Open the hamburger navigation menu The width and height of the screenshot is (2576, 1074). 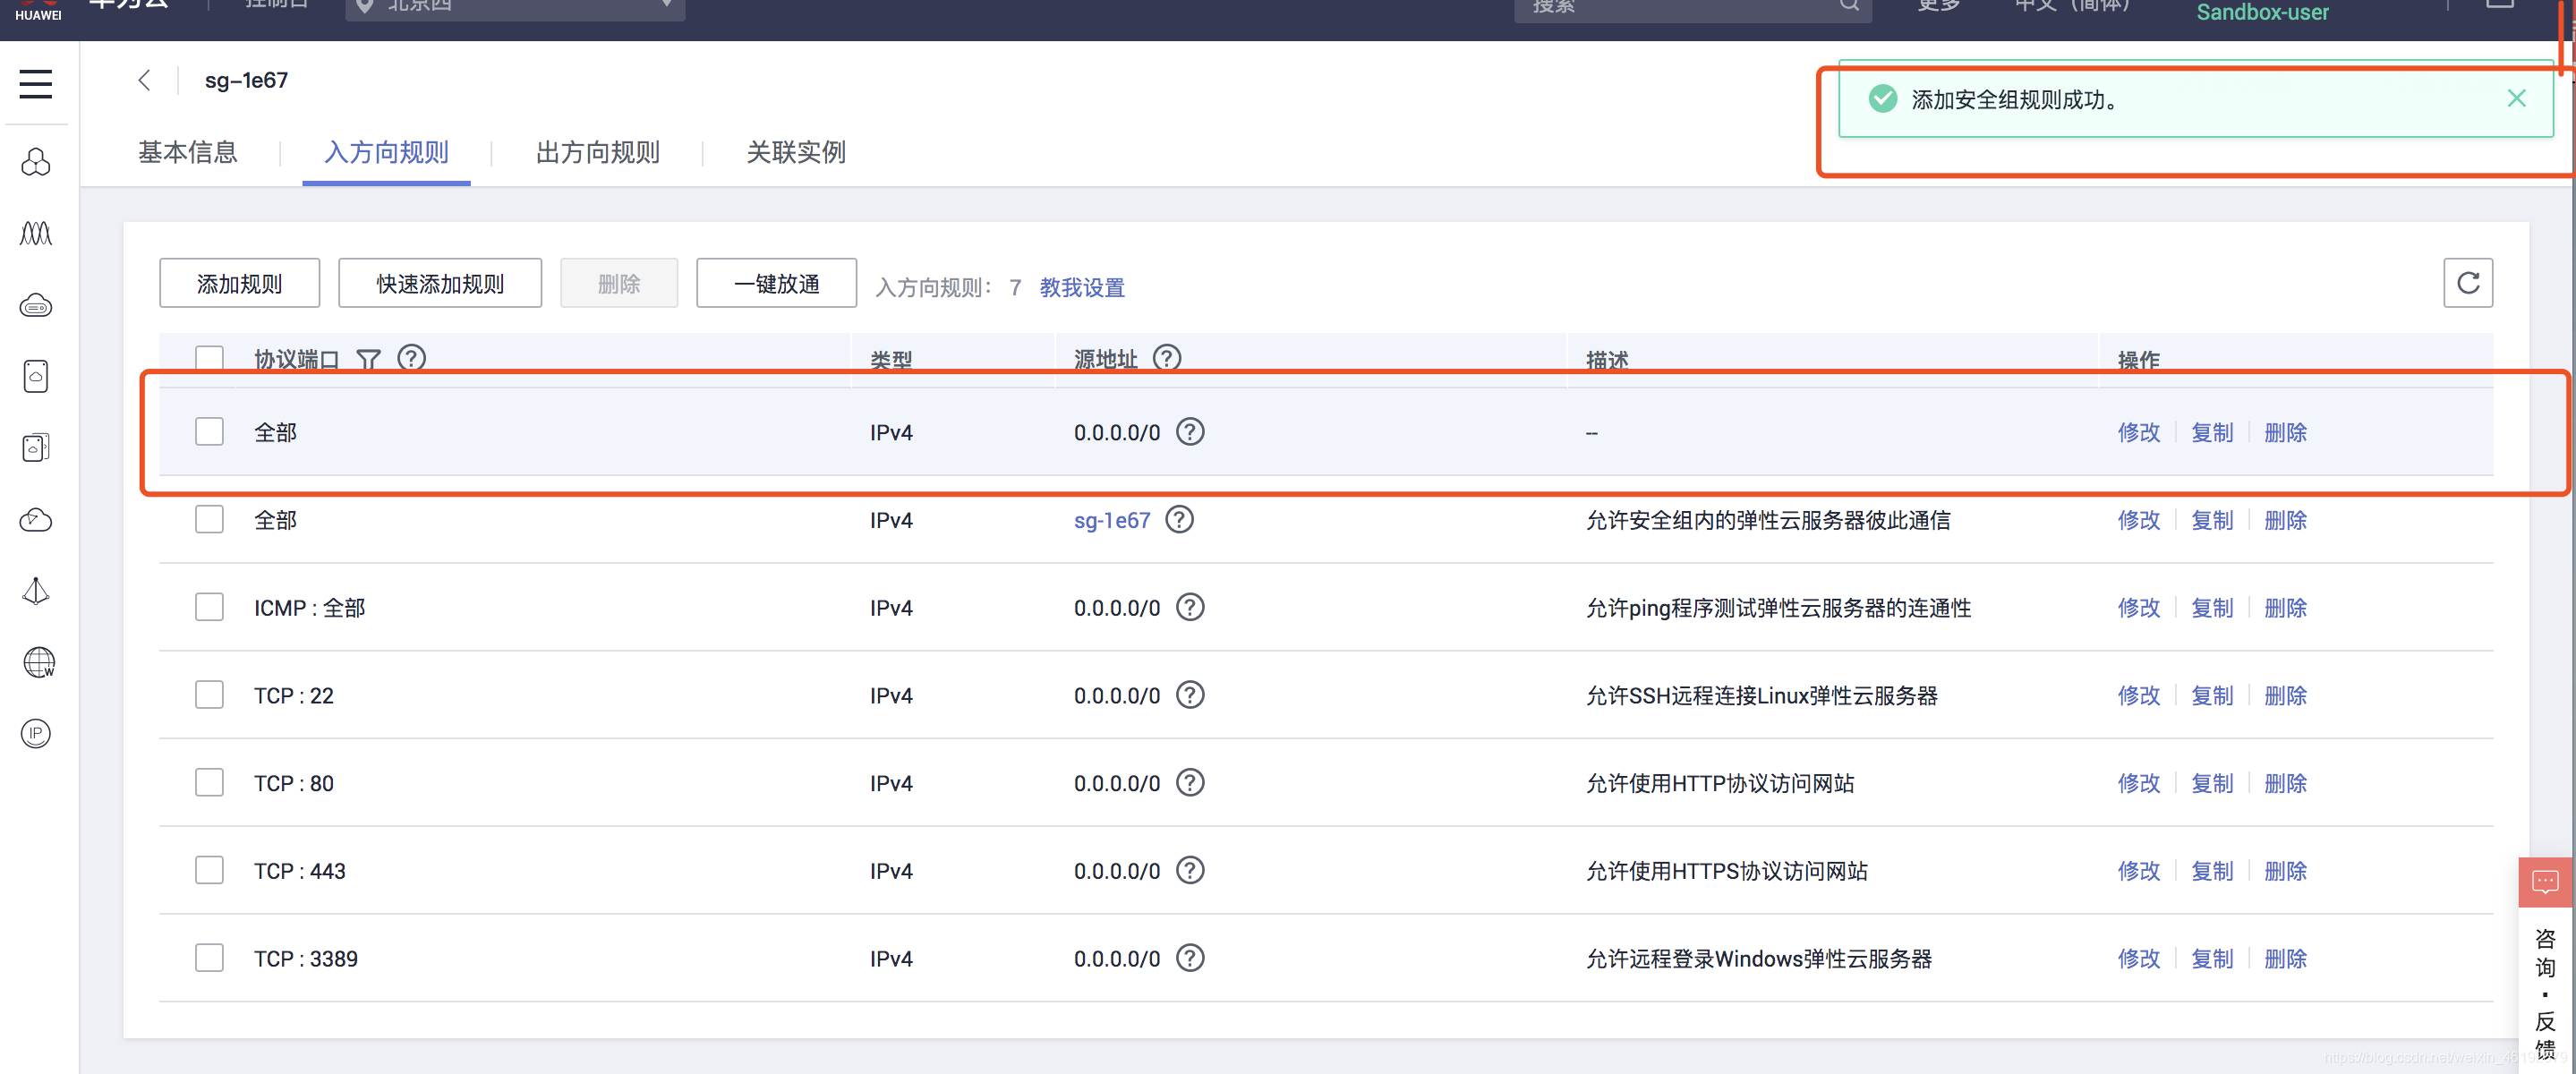pyautogui.click(x=36, y=83)
